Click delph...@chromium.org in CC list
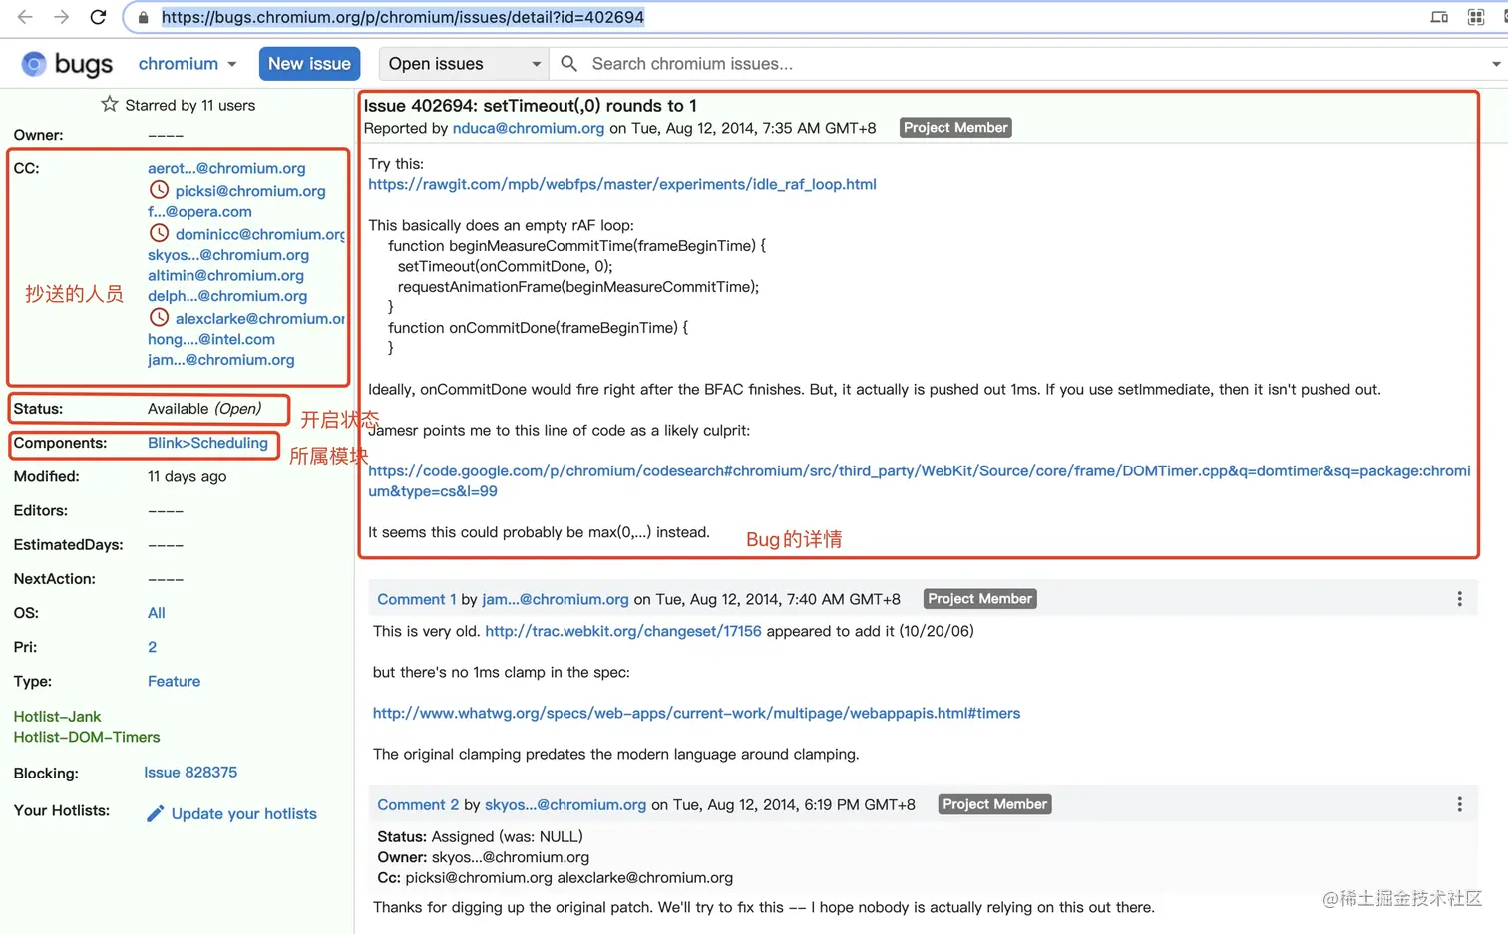 click(227, 296)
